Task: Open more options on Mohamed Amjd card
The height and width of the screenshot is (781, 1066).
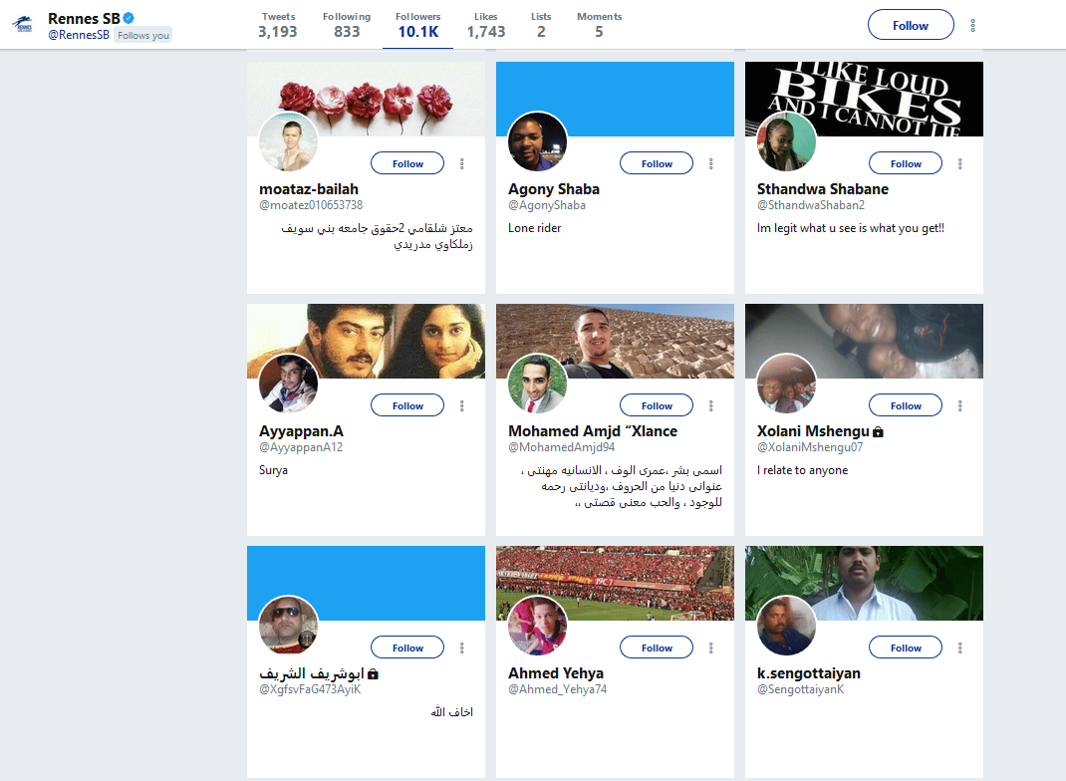Action: tap(711, 405)
